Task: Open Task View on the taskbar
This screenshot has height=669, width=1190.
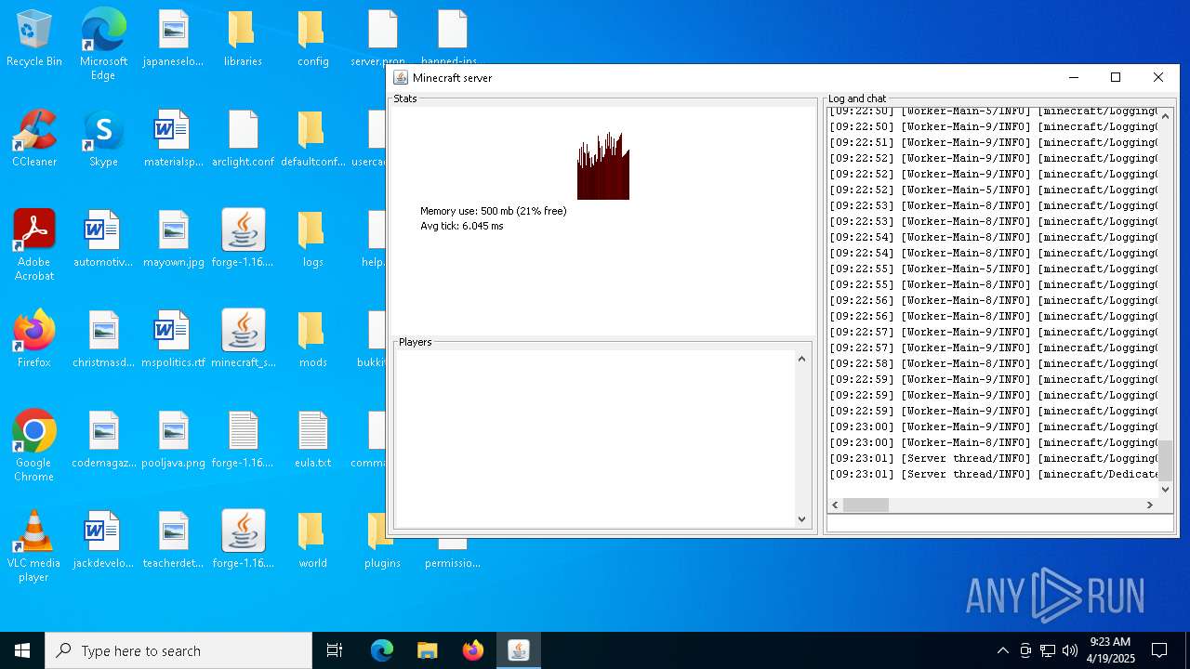Action: (x=335, y=650)
